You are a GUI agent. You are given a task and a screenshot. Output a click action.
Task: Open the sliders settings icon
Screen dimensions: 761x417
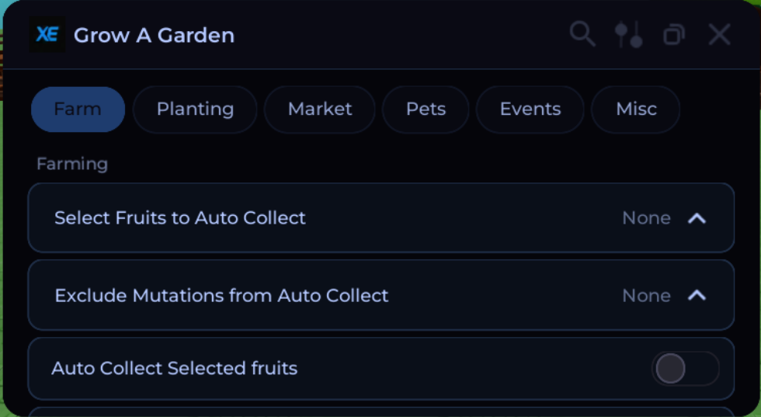click(x=628, y=34)
